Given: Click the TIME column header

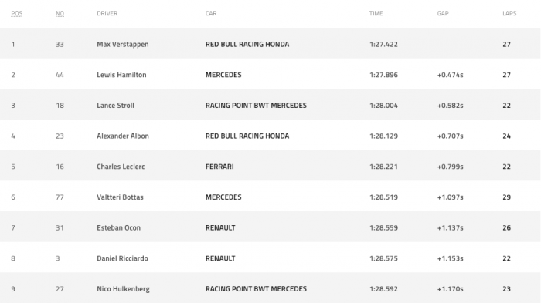Looking at the screenshot, I should 376,13.
